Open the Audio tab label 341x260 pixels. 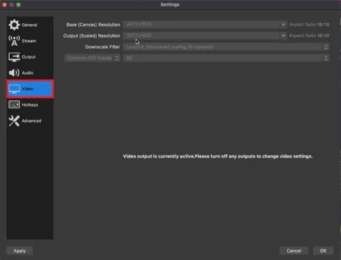click(x=27, y=73)
